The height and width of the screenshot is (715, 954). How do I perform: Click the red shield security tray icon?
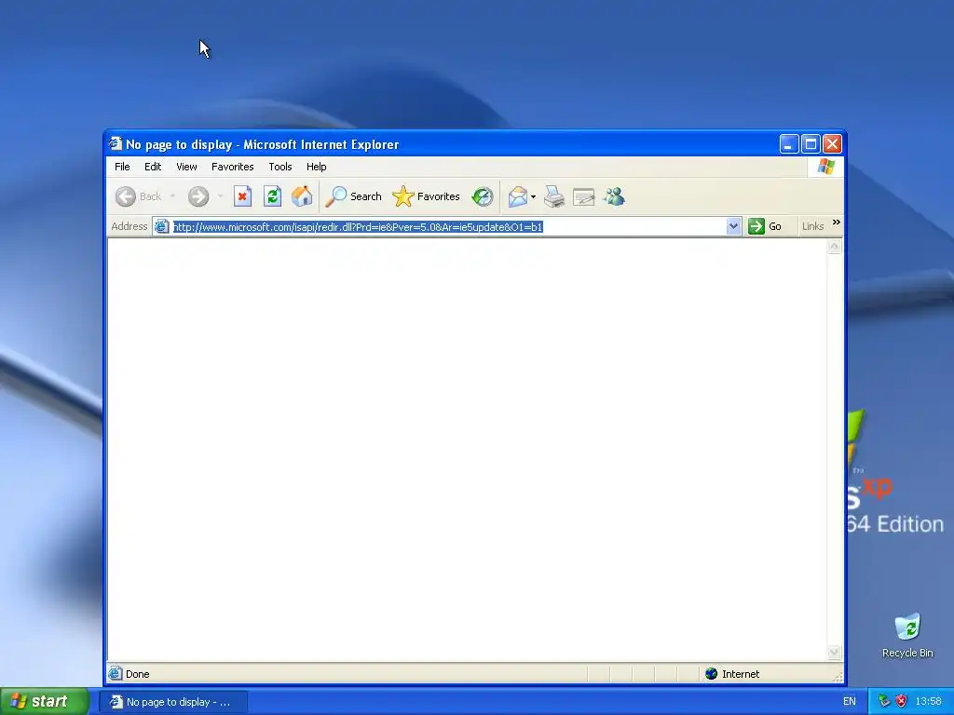click(x=901, y=701)
